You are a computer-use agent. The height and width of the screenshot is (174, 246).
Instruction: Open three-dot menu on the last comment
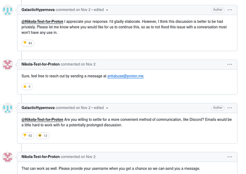(230, 157)
